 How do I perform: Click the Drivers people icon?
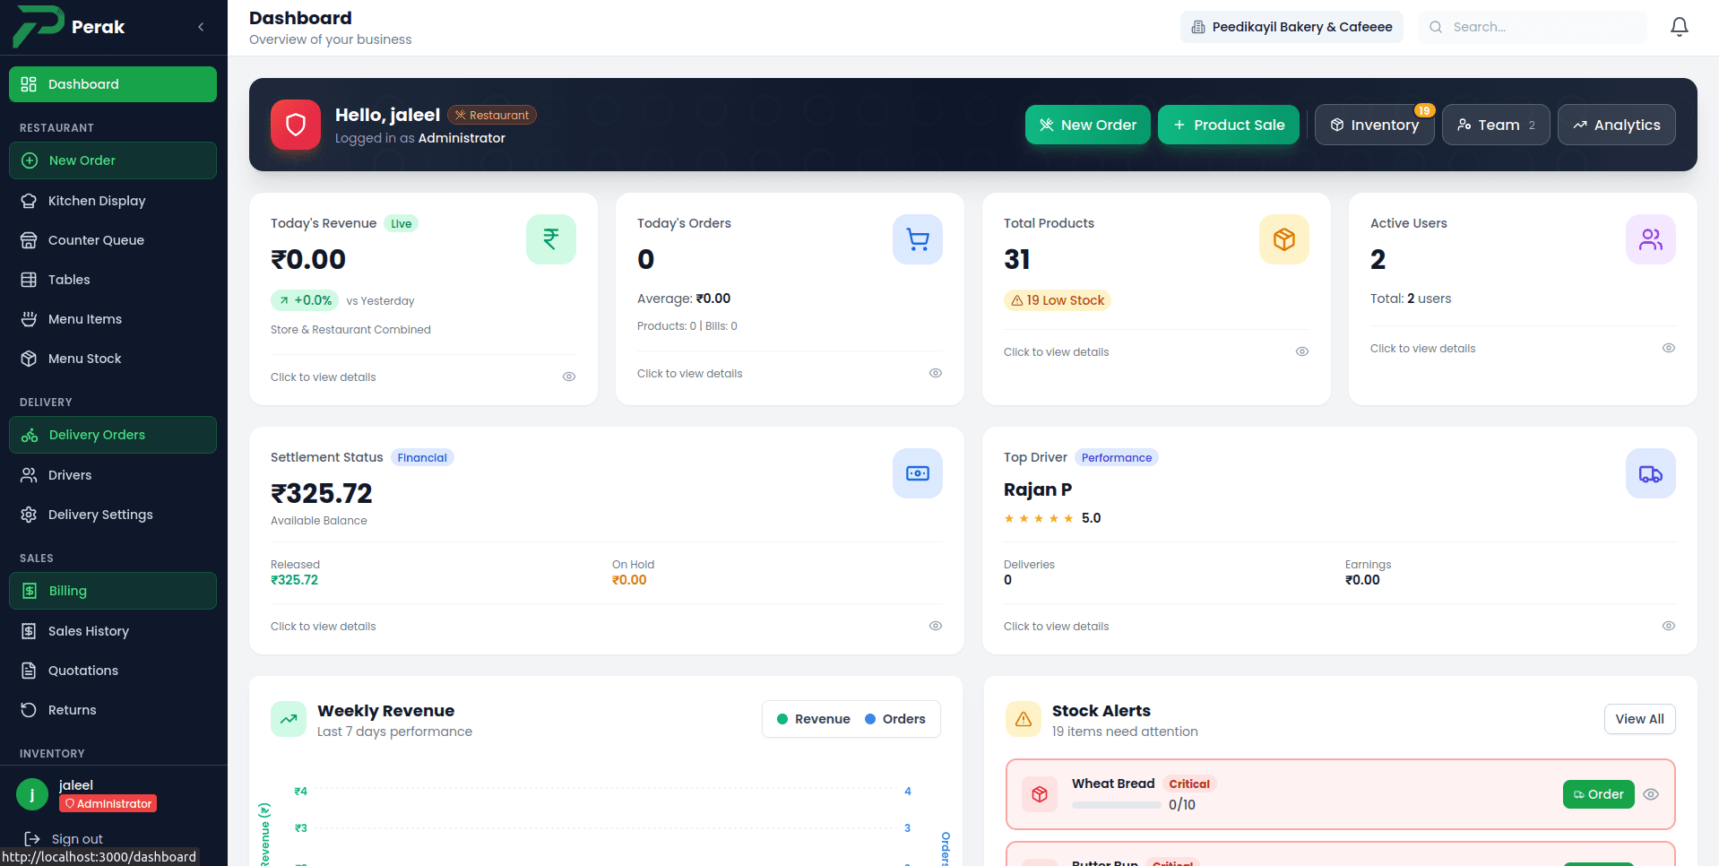tap(29, 475)
